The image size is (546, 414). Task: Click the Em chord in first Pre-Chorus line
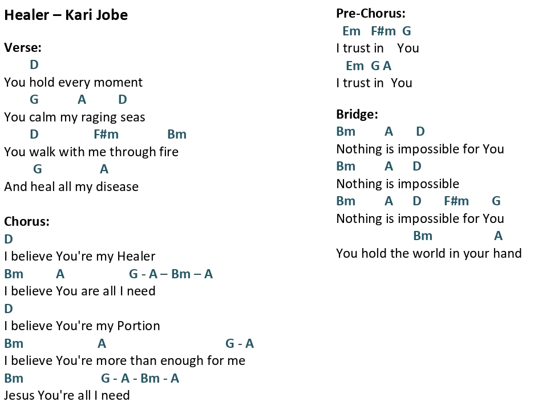(351, 31)
